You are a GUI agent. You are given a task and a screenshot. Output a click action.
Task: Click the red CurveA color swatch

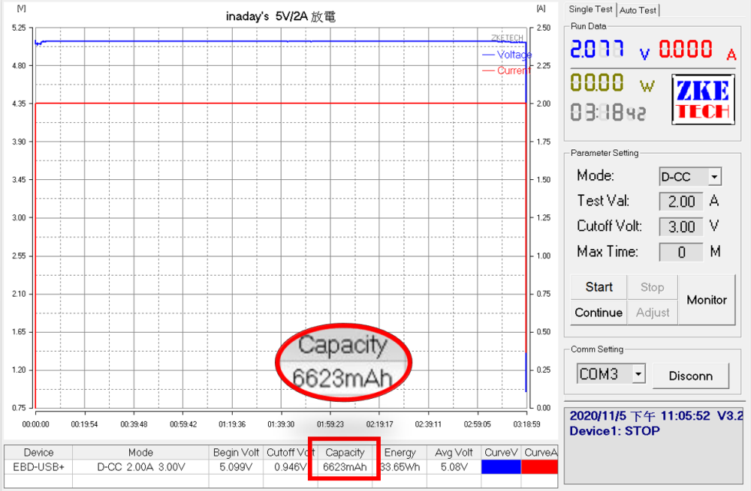click(x=539, y=467)
